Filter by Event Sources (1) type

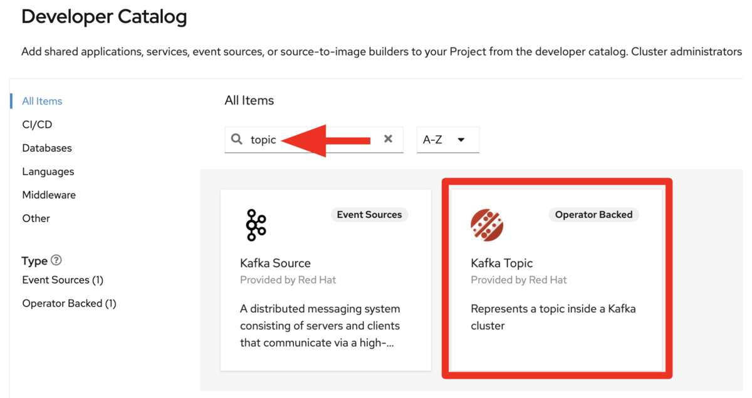[63, 280]
